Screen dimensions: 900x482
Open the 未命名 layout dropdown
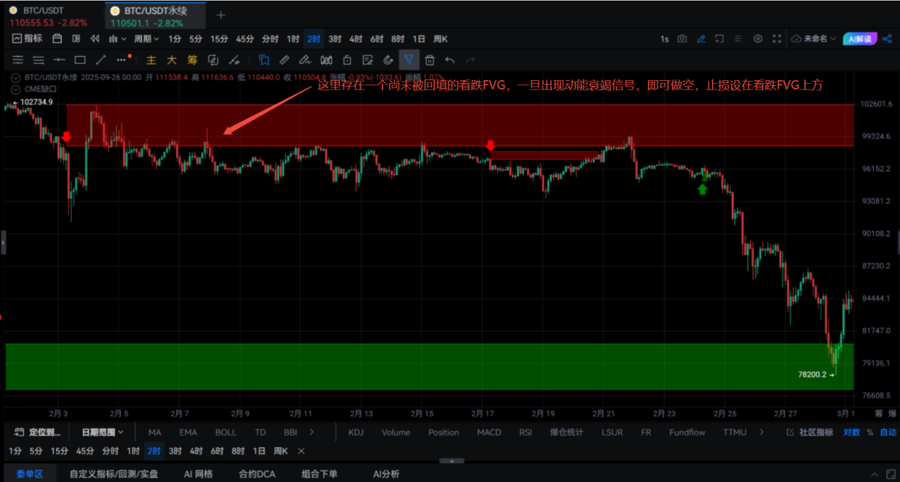[x=814, y=39]
